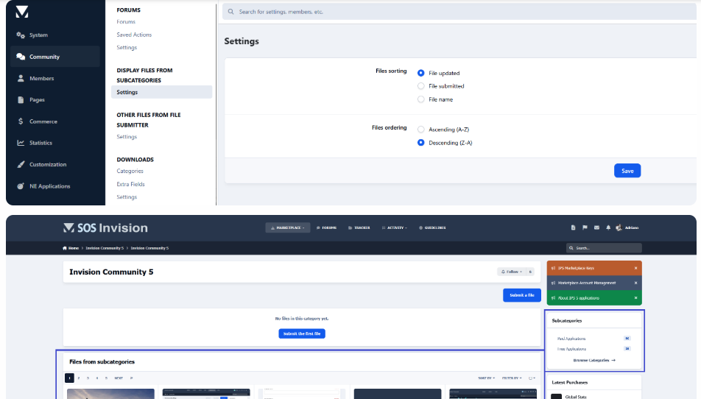Expand the Marketplace dropdown menu
Image resolution: width=701 pixels, height=399 pixels.
[x=288, y=227]
